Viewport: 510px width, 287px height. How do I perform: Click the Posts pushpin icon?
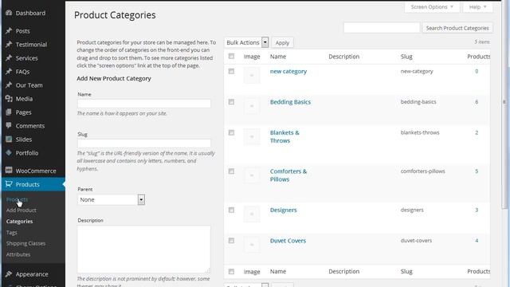9,31
